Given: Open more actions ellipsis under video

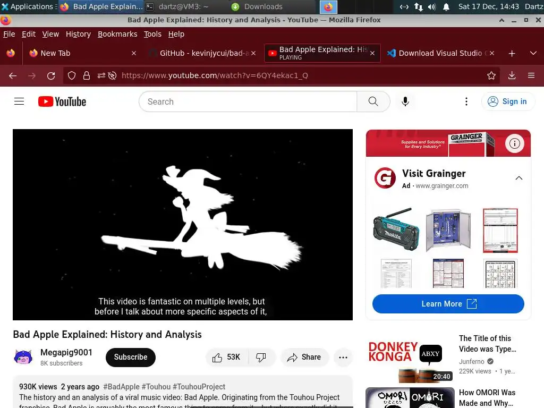Looking at the screenshot, I should [x=343, y=358].
